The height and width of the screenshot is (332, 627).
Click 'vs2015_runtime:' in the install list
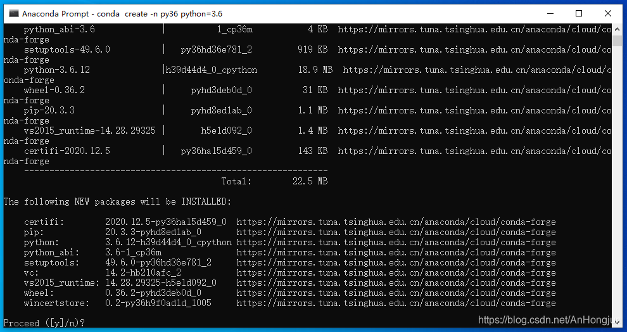(x=61, y=283)
